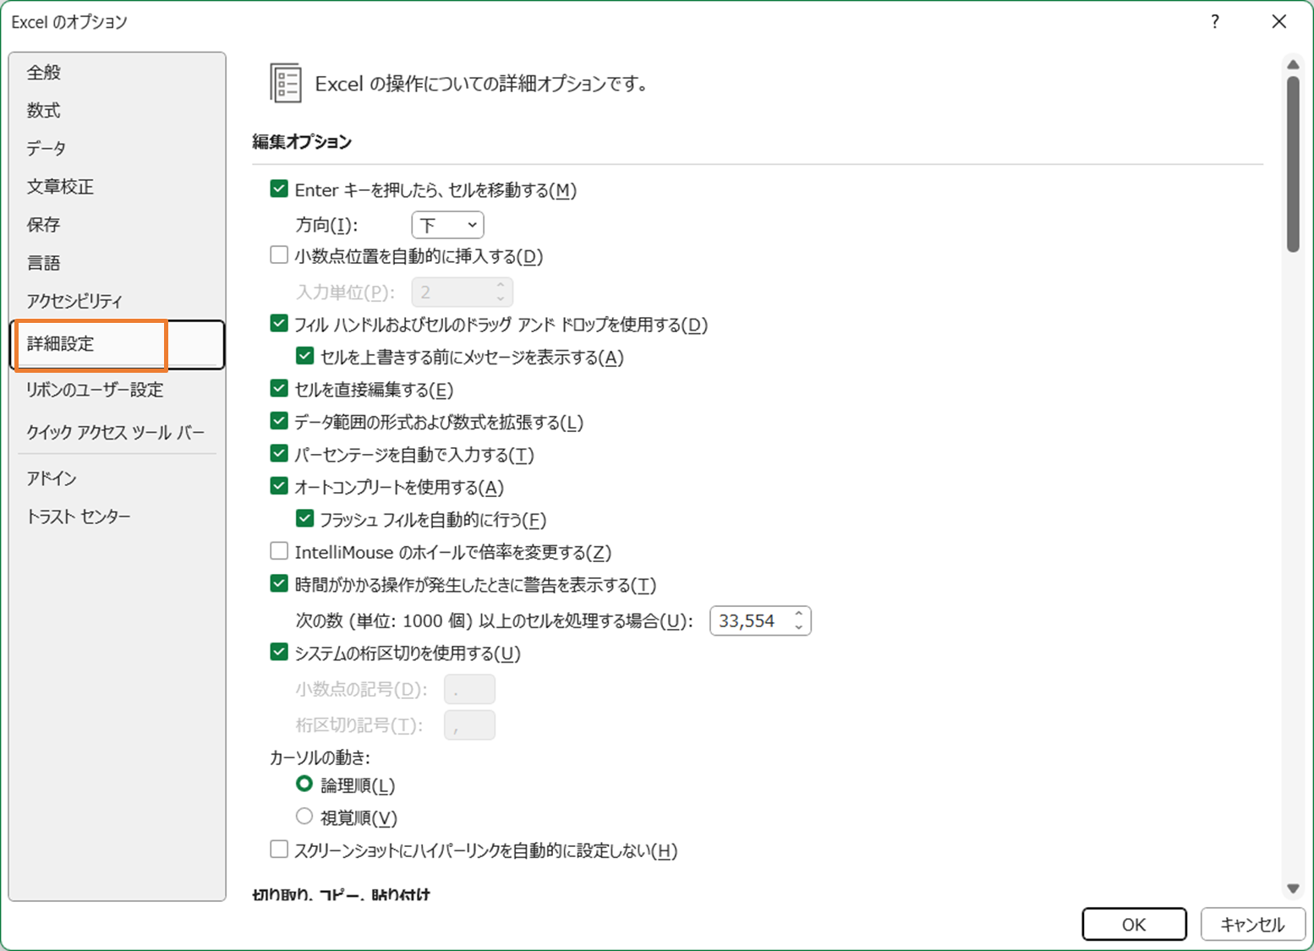This screenshot has width=1314, height=951.
Task: Toggle 時間がかかる操作が発生したときに警告を表示する checkbox
Action: [279, 583]
